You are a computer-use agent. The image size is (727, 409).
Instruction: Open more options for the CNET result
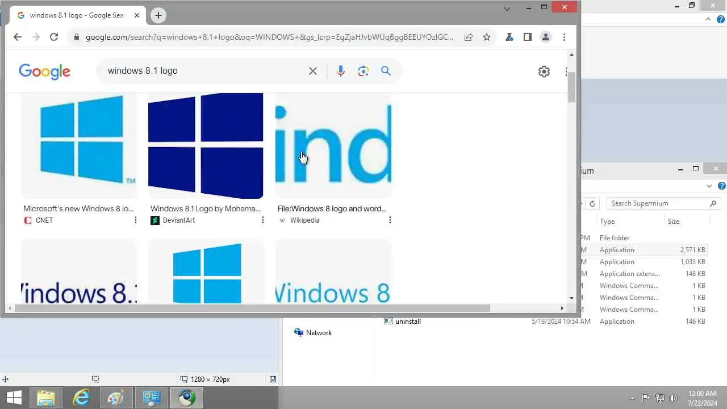click(135, 220)
